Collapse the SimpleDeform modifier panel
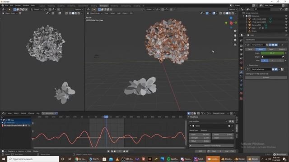289x162 pixels. 246,45
